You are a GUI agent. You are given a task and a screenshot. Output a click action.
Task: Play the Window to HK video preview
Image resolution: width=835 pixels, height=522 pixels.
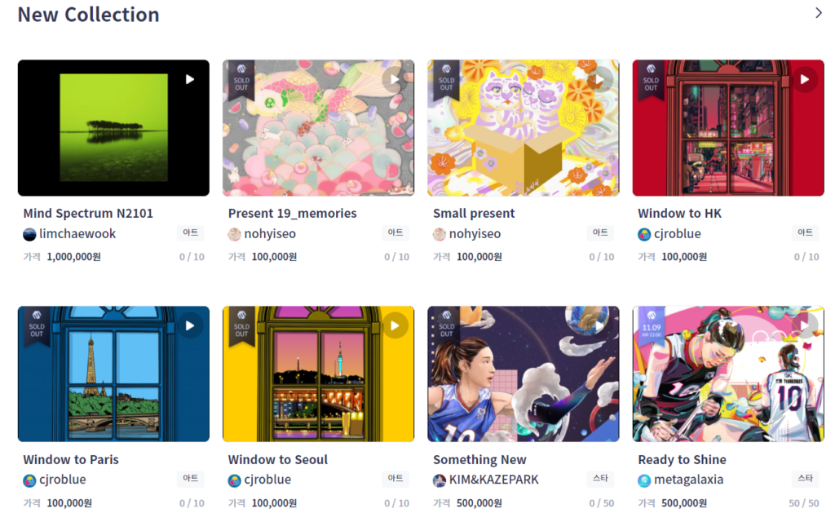tap(805, 79)
